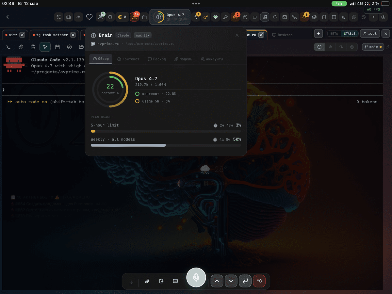This screenshot has width=392, height=294.
Task: Click the enter return button in bottom bar
Action: coord(245,281)
